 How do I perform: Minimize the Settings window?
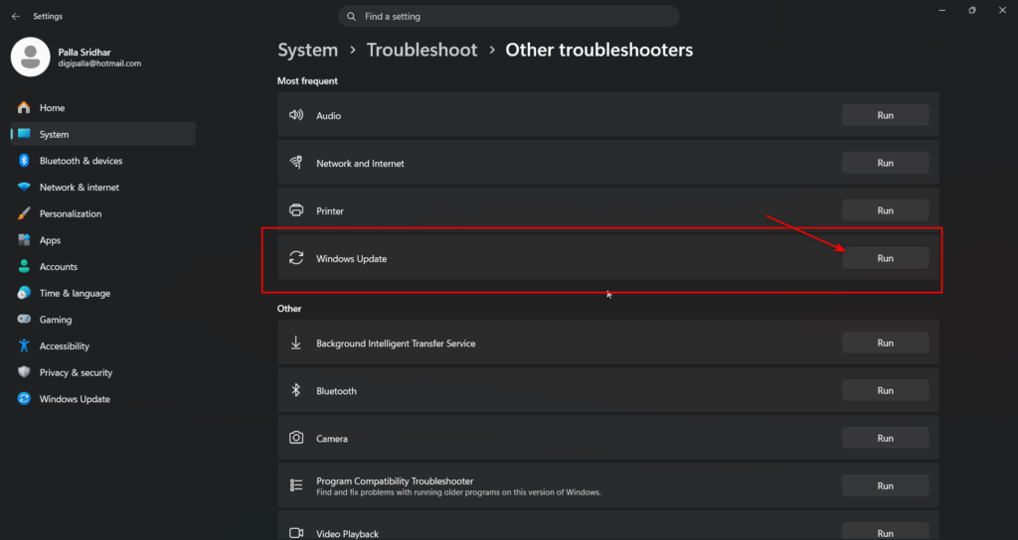pyautogui.click(x=942, y=10)
